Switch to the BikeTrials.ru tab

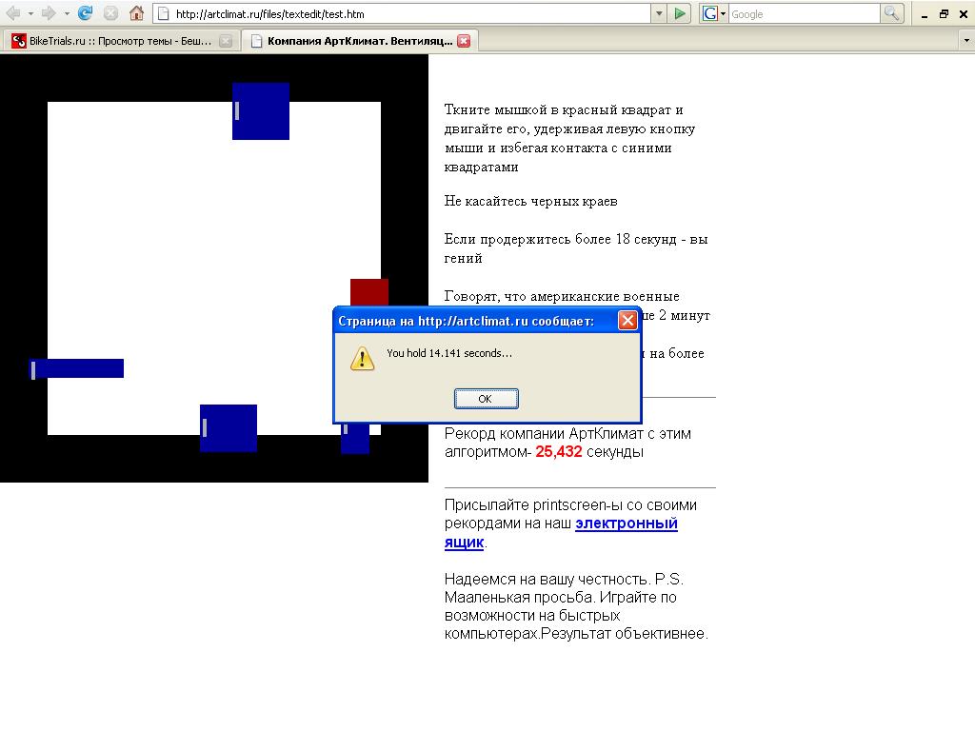coord(112,41)
